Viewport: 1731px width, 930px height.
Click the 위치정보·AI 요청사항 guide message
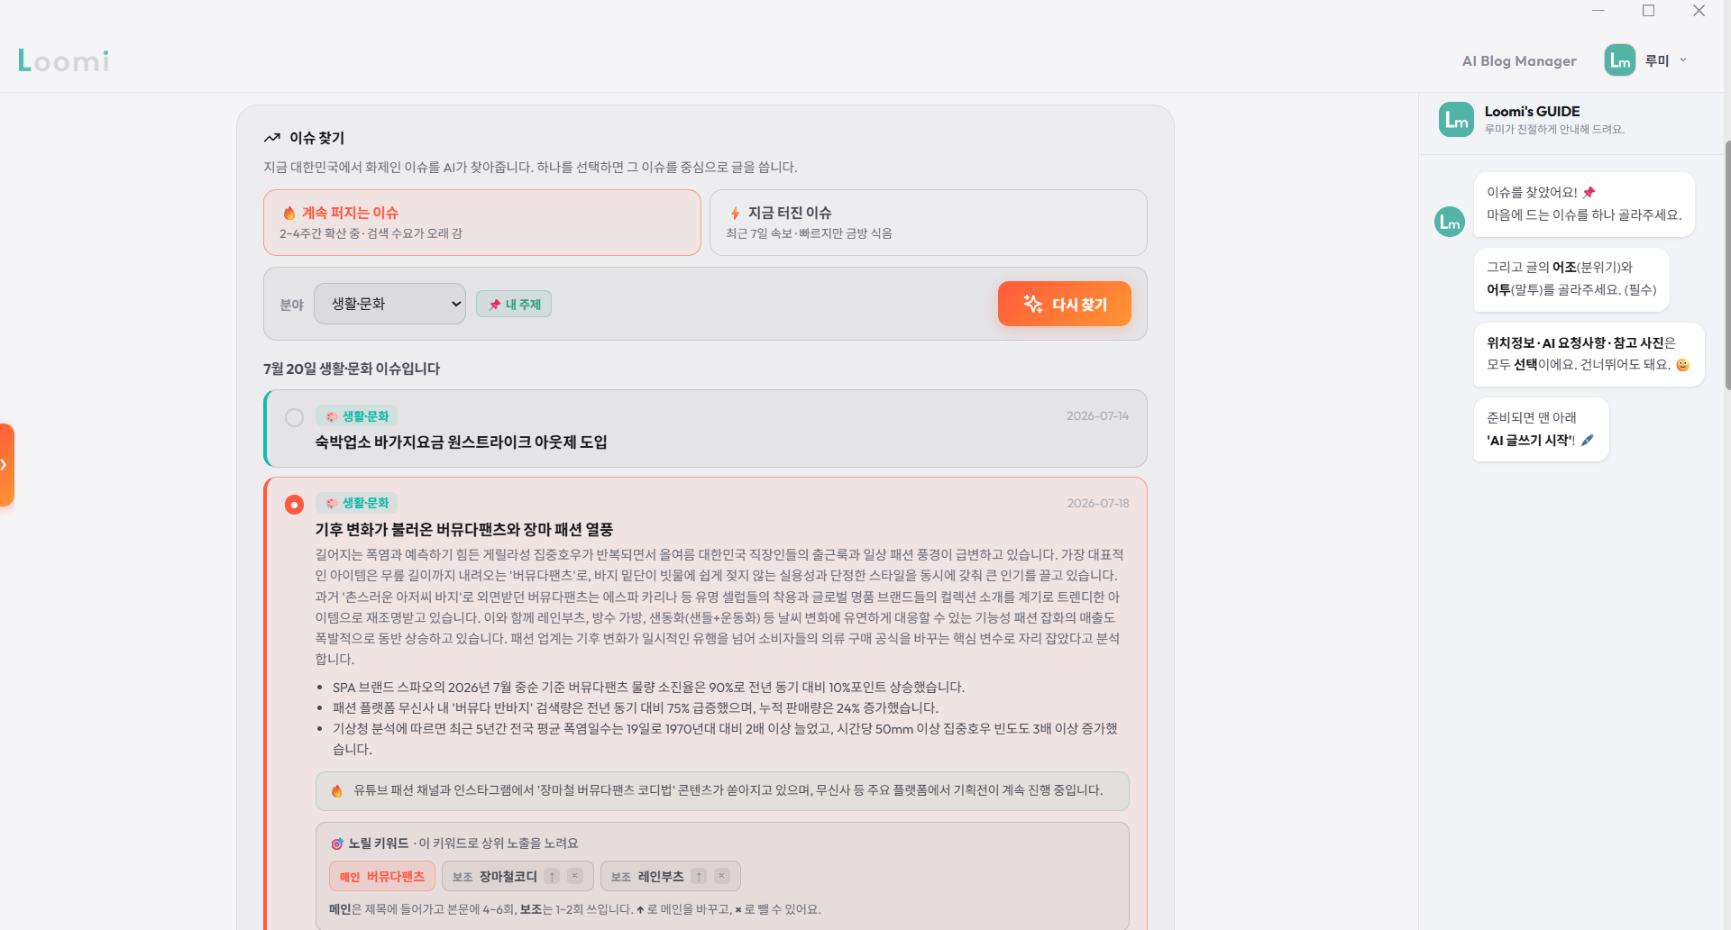[x=1589, y=354]
